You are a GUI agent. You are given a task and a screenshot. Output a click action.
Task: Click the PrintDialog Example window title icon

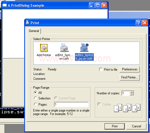[5, 5]
